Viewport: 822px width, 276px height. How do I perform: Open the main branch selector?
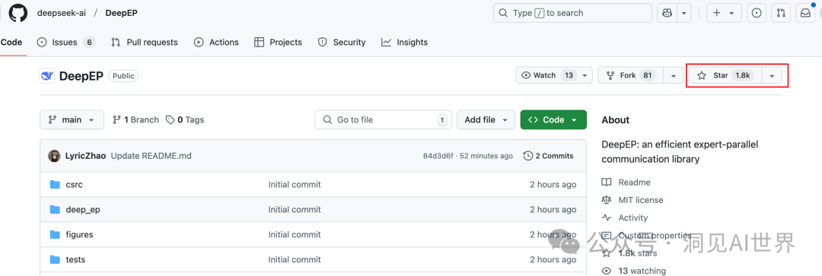point(72,120)
